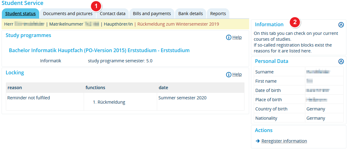347x149 pixels.
Task: Click the arrow icon beside Reregister information
Action: point(258,141)
